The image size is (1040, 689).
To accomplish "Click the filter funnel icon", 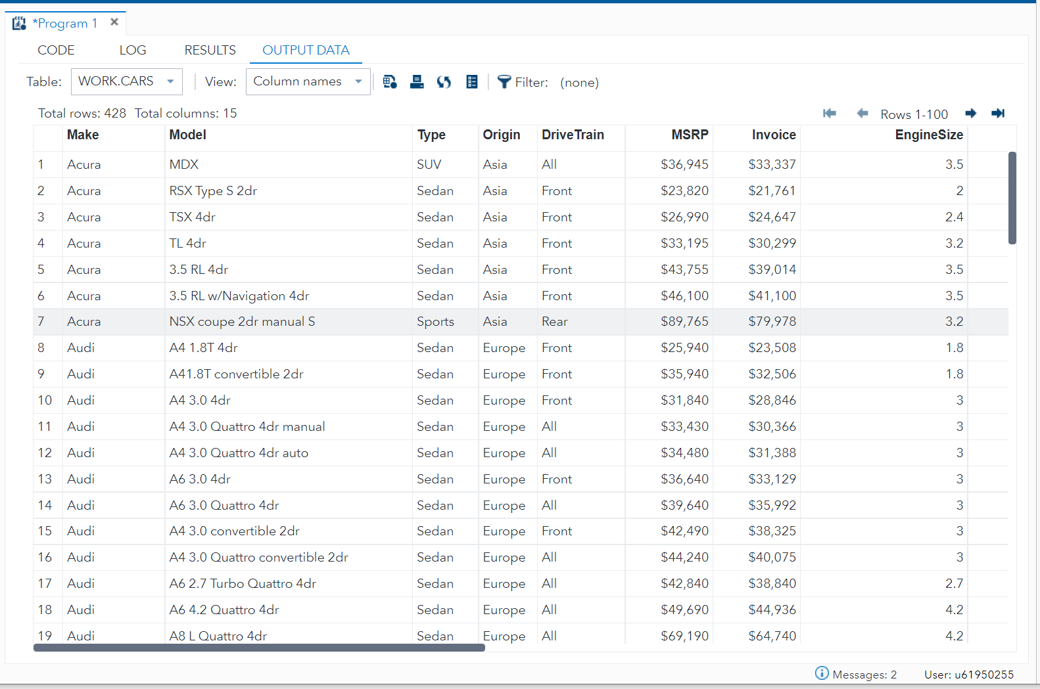I will [504, 82].
